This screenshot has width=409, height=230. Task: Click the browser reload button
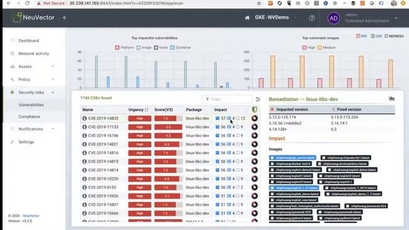pyautogui.click(x=27, y=3)
